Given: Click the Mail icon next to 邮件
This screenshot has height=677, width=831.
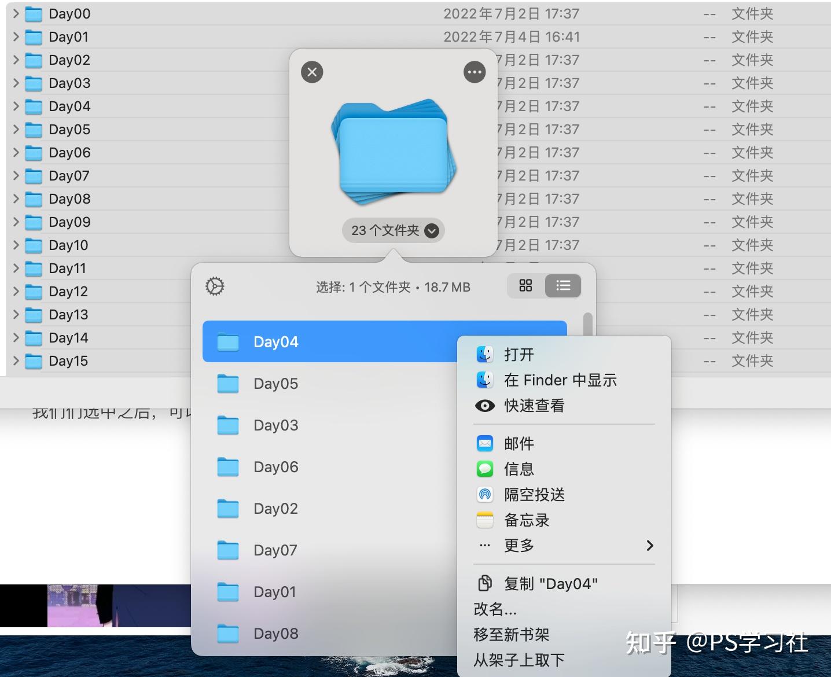Looking at the screenshot, I should coord(485,444).
